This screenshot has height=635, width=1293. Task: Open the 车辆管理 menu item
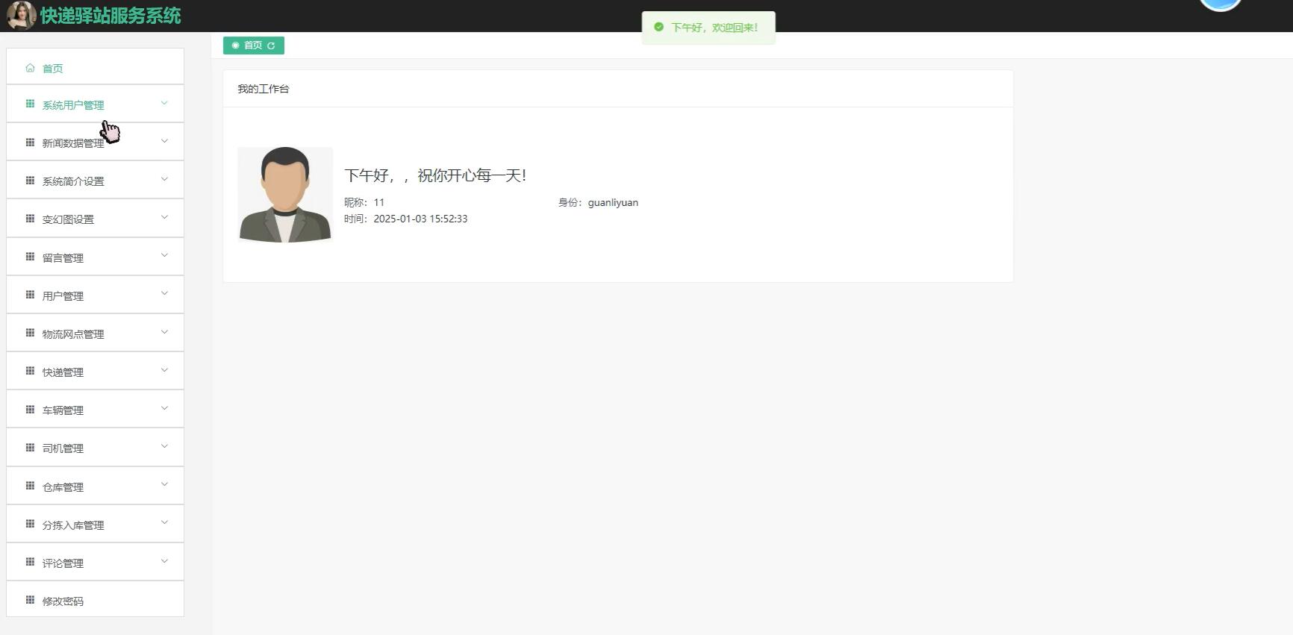click(95, 409)
